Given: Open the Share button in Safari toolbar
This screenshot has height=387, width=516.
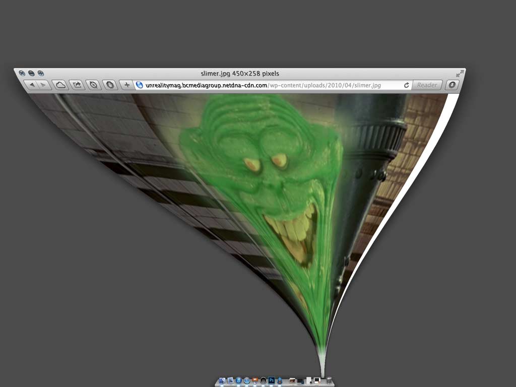Looking at the screenshot, I should (77, 85).
